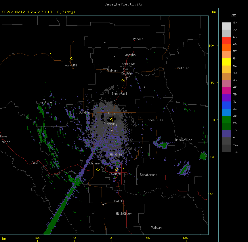Click the 100 km mark on right axis
Screen dimensions: 248x242
[x=211, y=45]
